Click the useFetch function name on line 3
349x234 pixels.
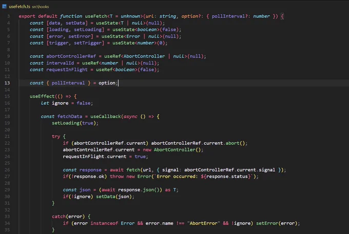click(x=96, y=16)
